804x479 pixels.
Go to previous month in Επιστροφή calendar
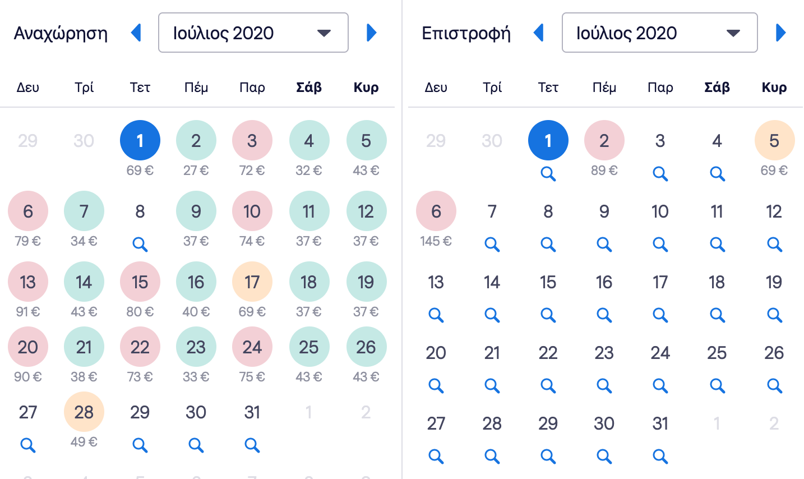[x=539, y=33]
